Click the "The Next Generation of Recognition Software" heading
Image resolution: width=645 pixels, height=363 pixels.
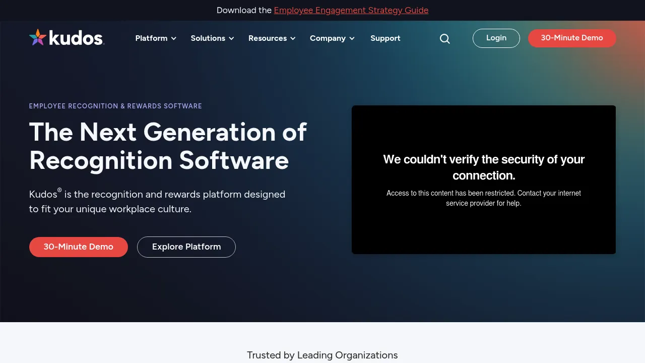pos(168,146)
